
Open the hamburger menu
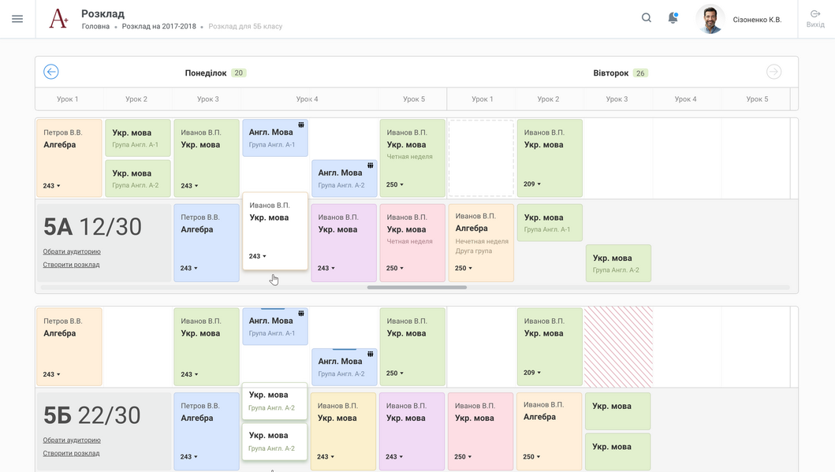tap(17, 19)
